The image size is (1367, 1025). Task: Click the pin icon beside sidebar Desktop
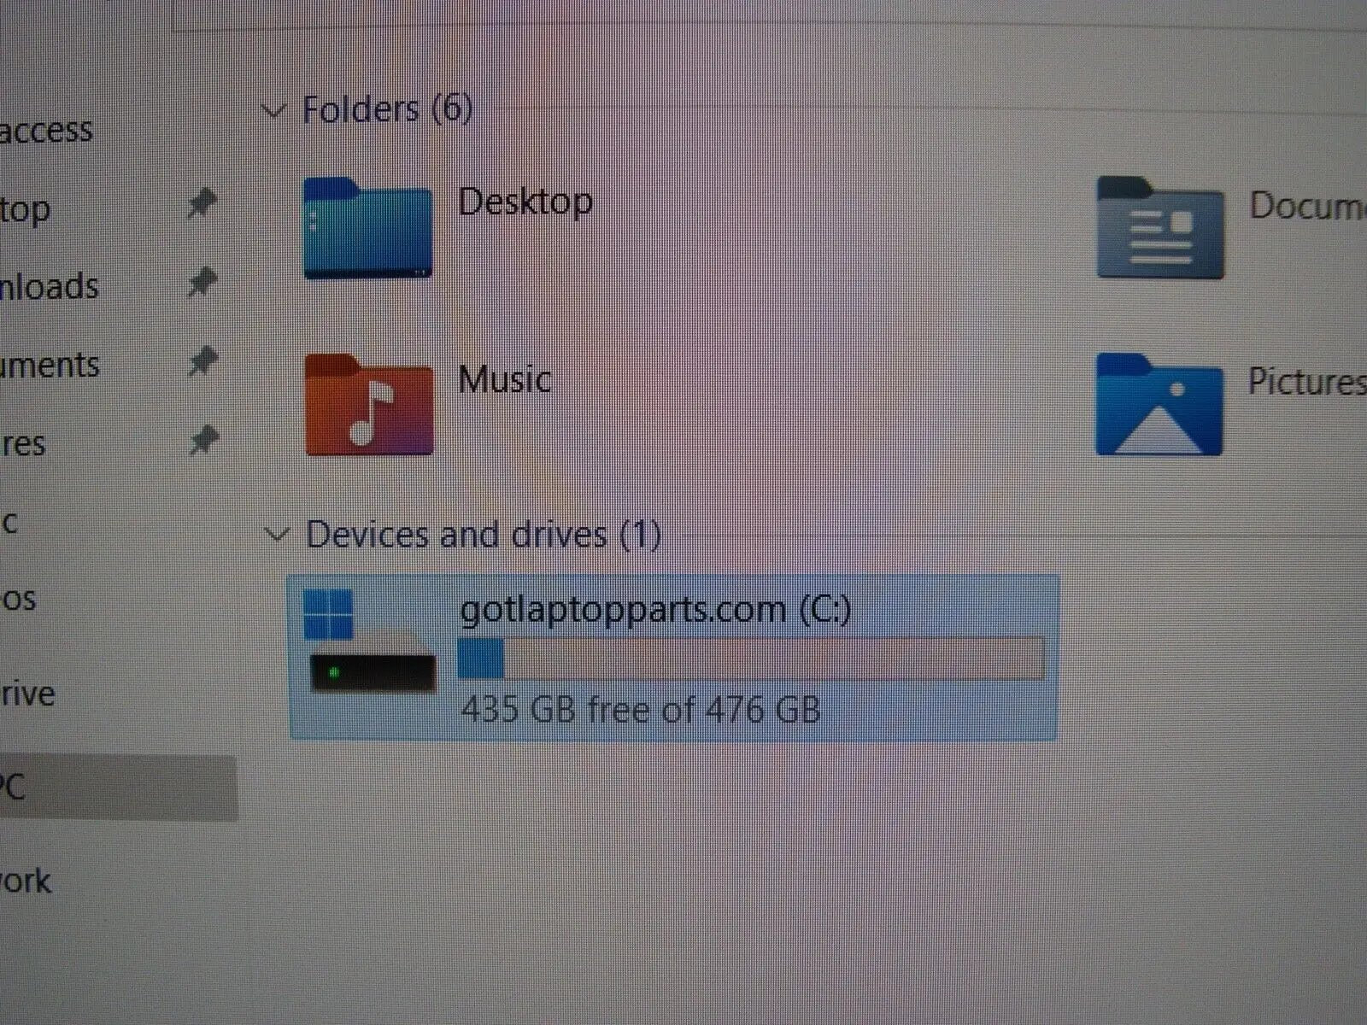202,204
